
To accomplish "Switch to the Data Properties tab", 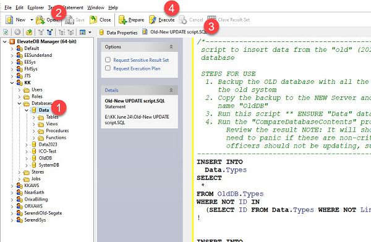I will point(118,32).
